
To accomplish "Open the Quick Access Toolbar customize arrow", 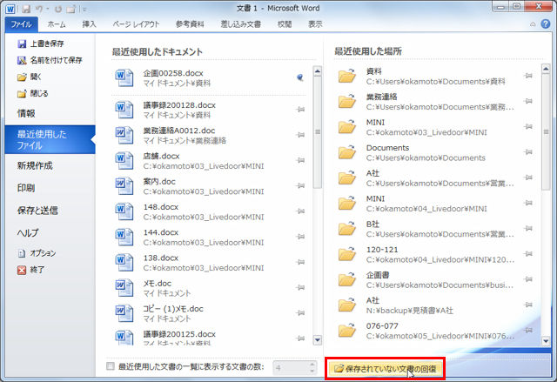I will tap(84, 9).
